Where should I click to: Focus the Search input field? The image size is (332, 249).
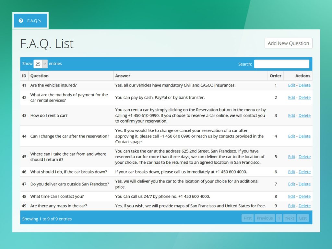(x=281, y=64)
